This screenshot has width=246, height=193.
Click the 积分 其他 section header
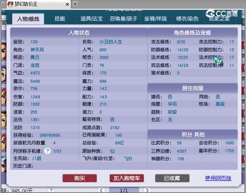192,134
